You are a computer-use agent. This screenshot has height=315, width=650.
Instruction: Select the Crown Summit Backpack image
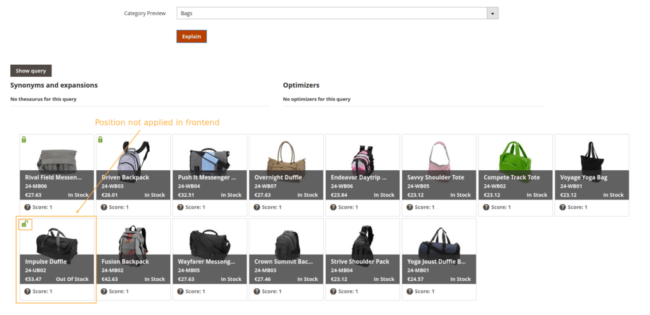pyautogui.click(x=286, y=241)
